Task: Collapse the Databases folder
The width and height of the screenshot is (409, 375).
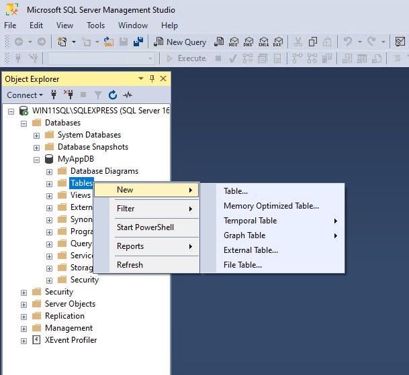Action: point(24,124)
